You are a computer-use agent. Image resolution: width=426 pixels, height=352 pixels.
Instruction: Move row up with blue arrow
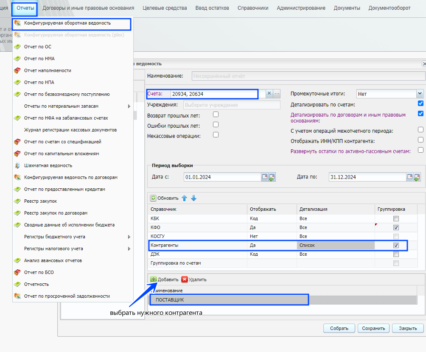(x=185, y=198)
